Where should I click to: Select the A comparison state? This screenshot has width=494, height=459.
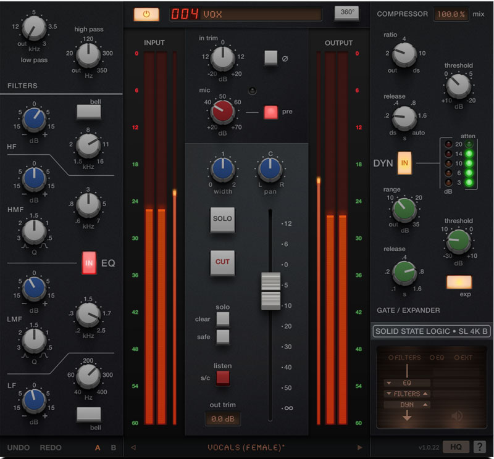[x=98, y=447]
